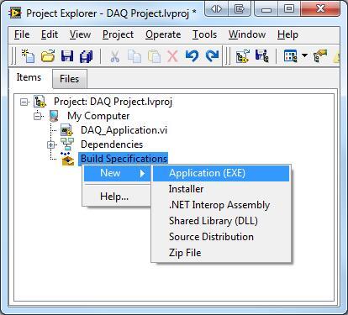Open the Help menu in menu bar
Image resolution: width=348 pixels, height=315 pixels.
point(287,34)
